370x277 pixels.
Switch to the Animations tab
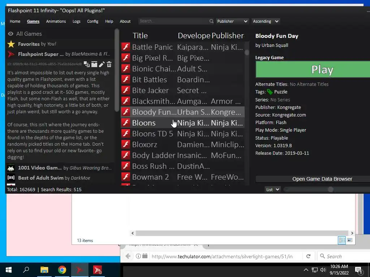[x=56, y=21]
